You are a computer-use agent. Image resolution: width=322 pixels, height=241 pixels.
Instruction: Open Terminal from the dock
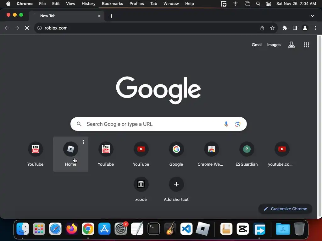click(153, 228)
